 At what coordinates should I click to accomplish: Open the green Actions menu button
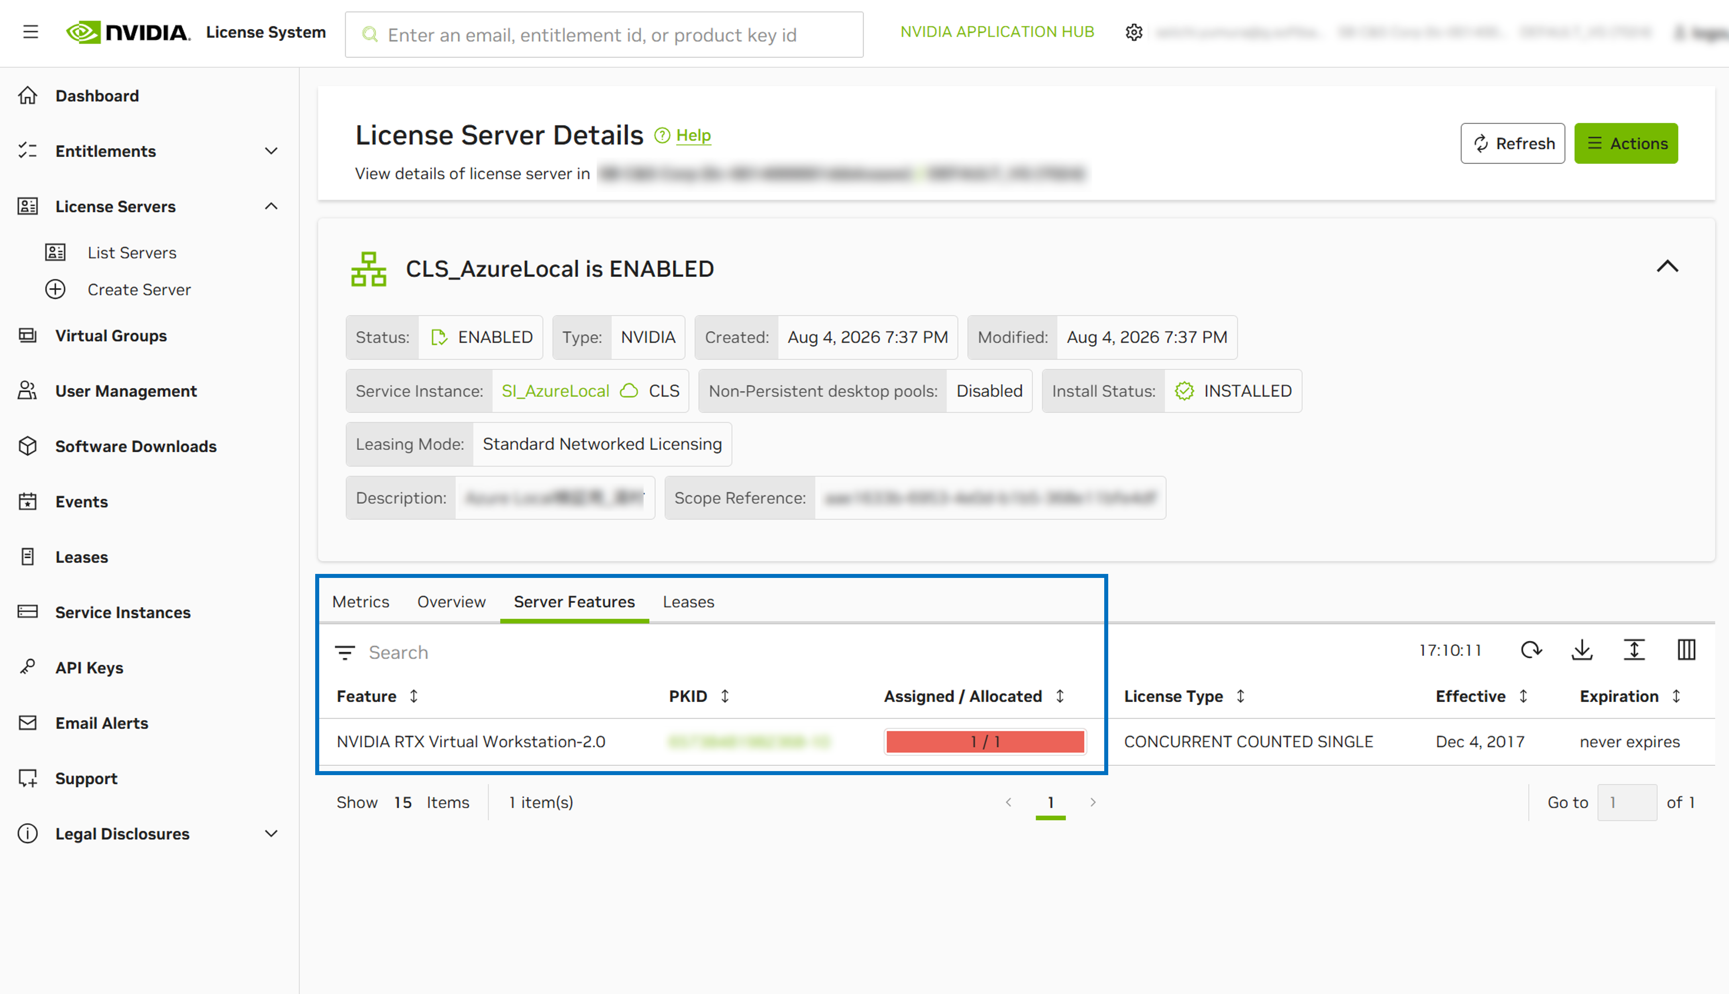[x=1626, y=143]
